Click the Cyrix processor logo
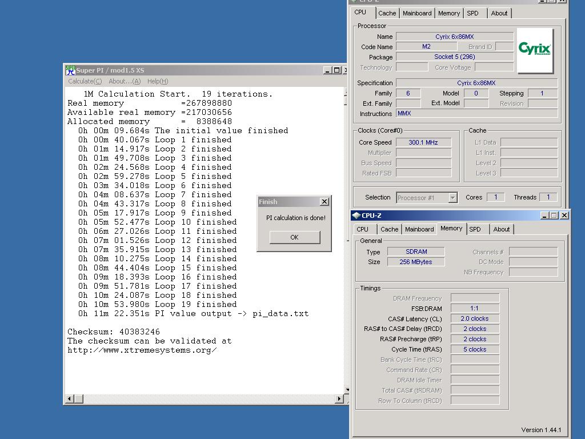585x439 pixels. [x=535, y=50]
